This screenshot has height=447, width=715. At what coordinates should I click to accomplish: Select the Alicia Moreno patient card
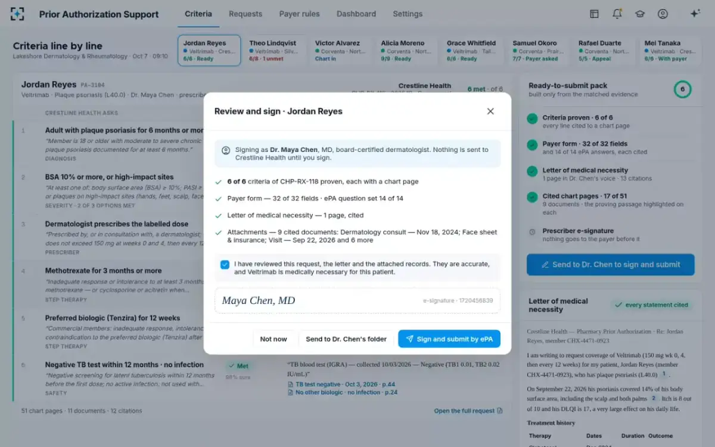point(406,51)
